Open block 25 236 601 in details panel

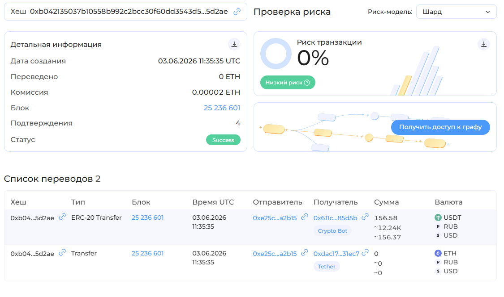click(222, 108)
